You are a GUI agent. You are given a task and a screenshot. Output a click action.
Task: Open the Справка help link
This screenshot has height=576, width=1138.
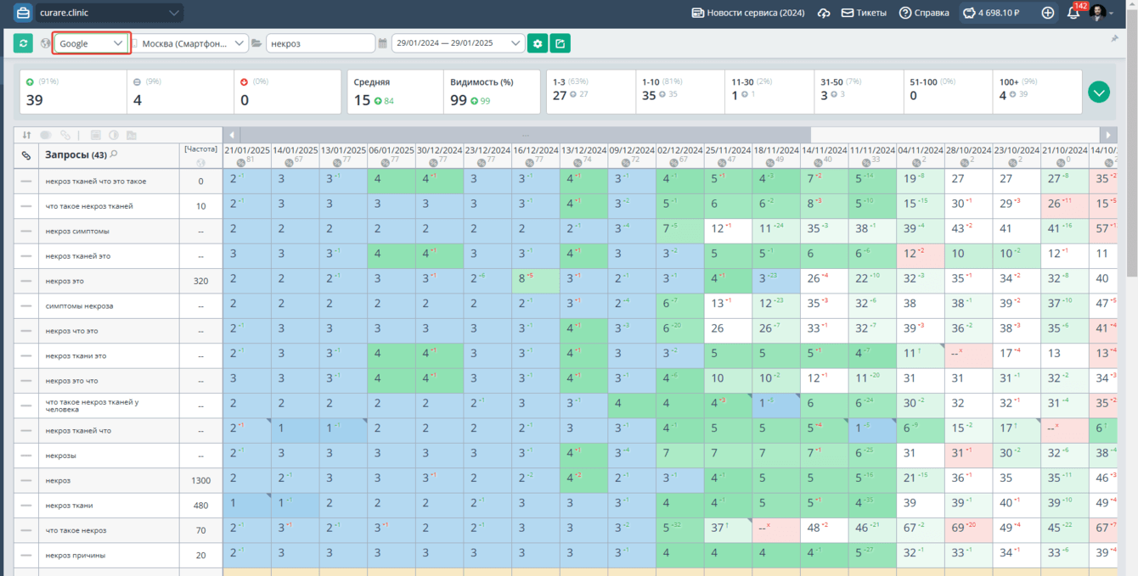924,13
